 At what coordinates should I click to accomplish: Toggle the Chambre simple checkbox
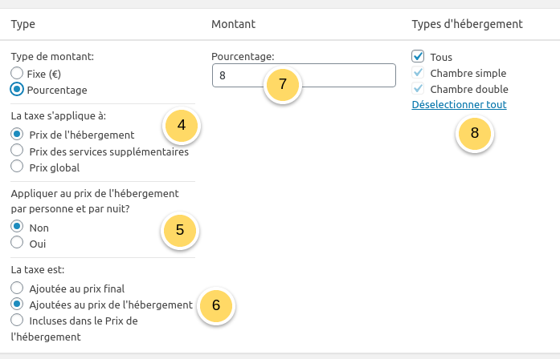418,73
